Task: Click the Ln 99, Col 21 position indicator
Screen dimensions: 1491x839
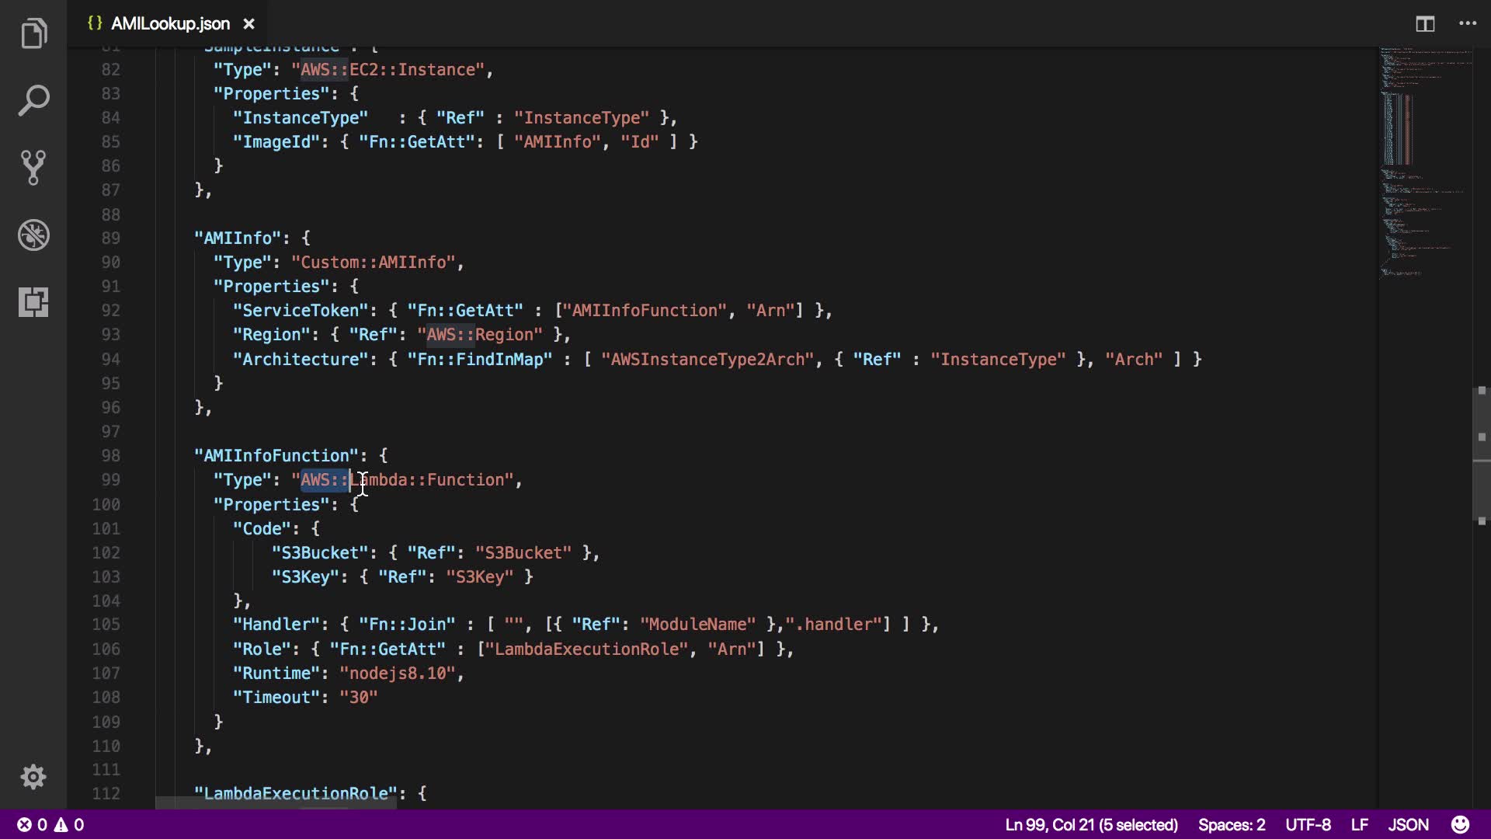Action: [1091, 824]
